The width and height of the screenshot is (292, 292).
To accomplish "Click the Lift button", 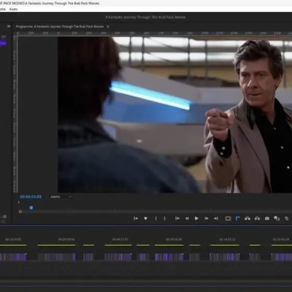I will pos(247,218).
